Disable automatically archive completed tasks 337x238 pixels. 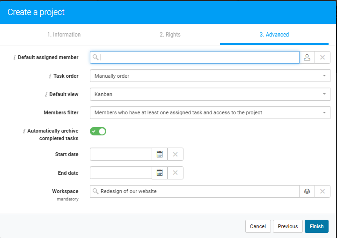click(x=98, y=131)
